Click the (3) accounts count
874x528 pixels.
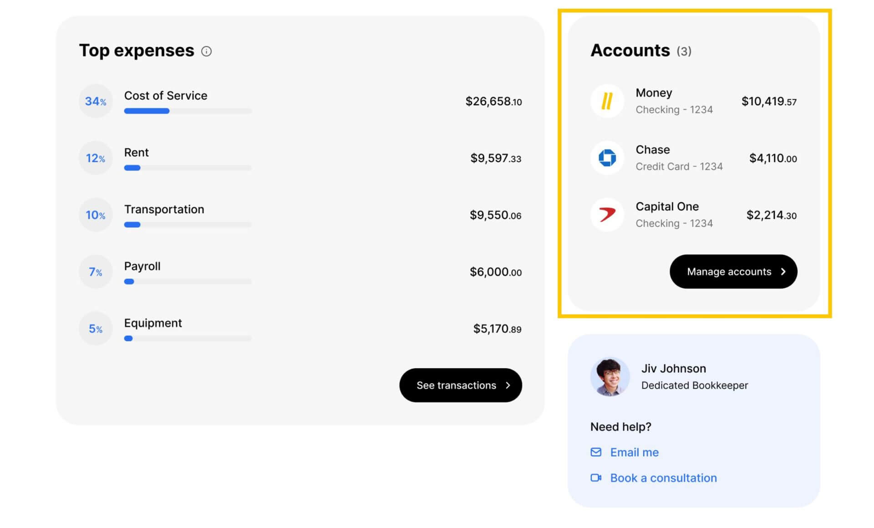tap(684, 51)
